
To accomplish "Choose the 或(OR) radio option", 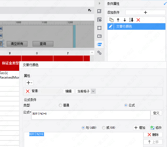I will [x=104, y=128].
